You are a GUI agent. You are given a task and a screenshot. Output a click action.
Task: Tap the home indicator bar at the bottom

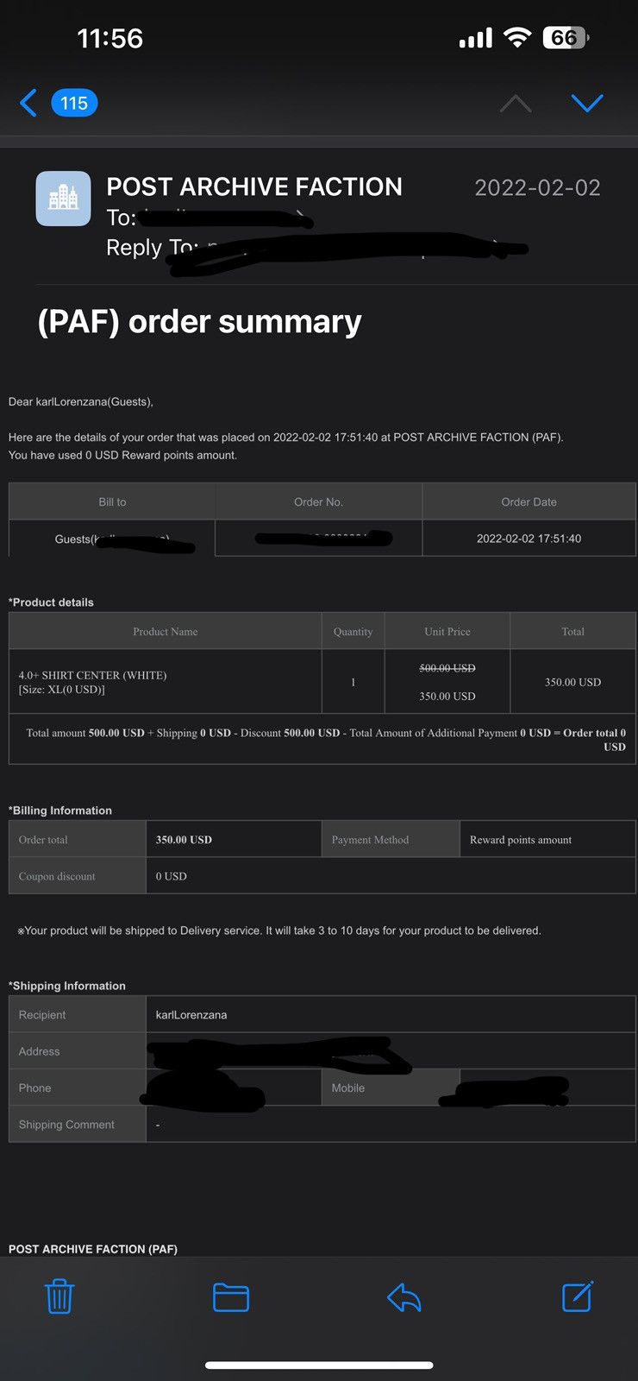pyautogui.click(x=319, y=1365)
